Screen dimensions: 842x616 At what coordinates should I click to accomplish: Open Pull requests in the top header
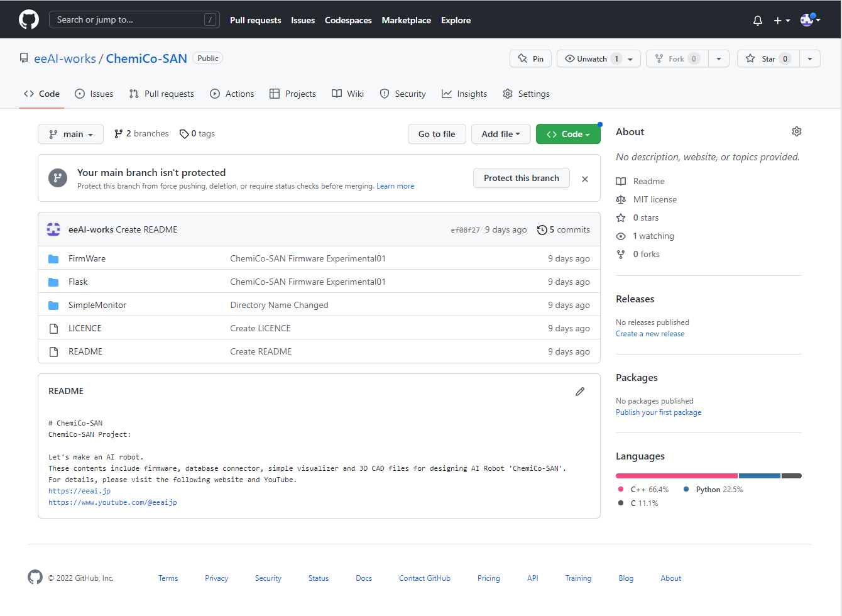tap(256, 20)
